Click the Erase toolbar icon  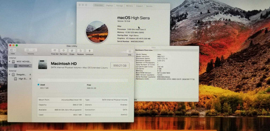72,51
